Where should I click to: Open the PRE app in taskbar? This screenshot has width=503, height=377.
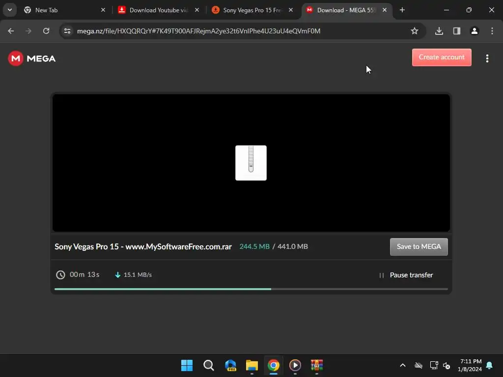(230, 365)
